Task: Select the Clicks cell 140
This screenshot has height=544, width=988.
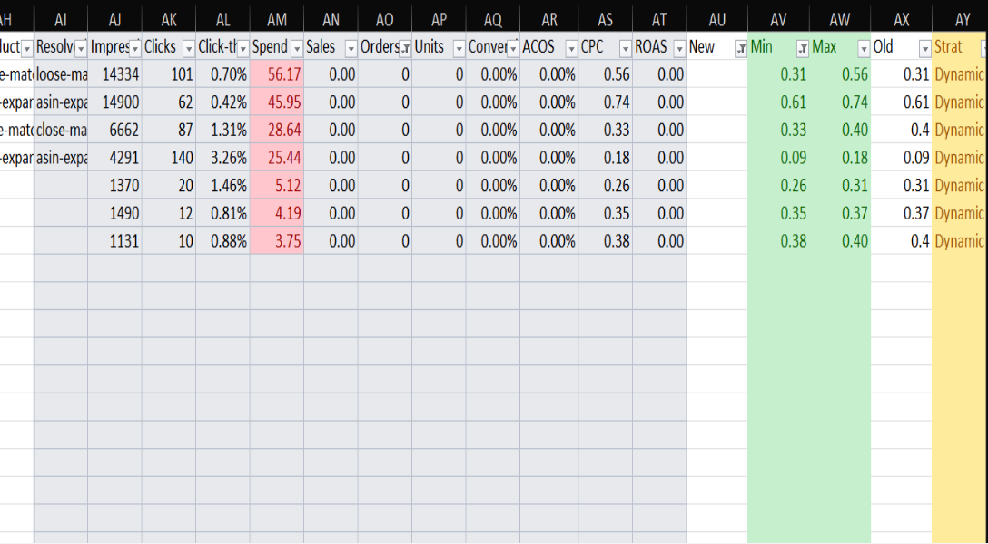Action: [169, 157]
